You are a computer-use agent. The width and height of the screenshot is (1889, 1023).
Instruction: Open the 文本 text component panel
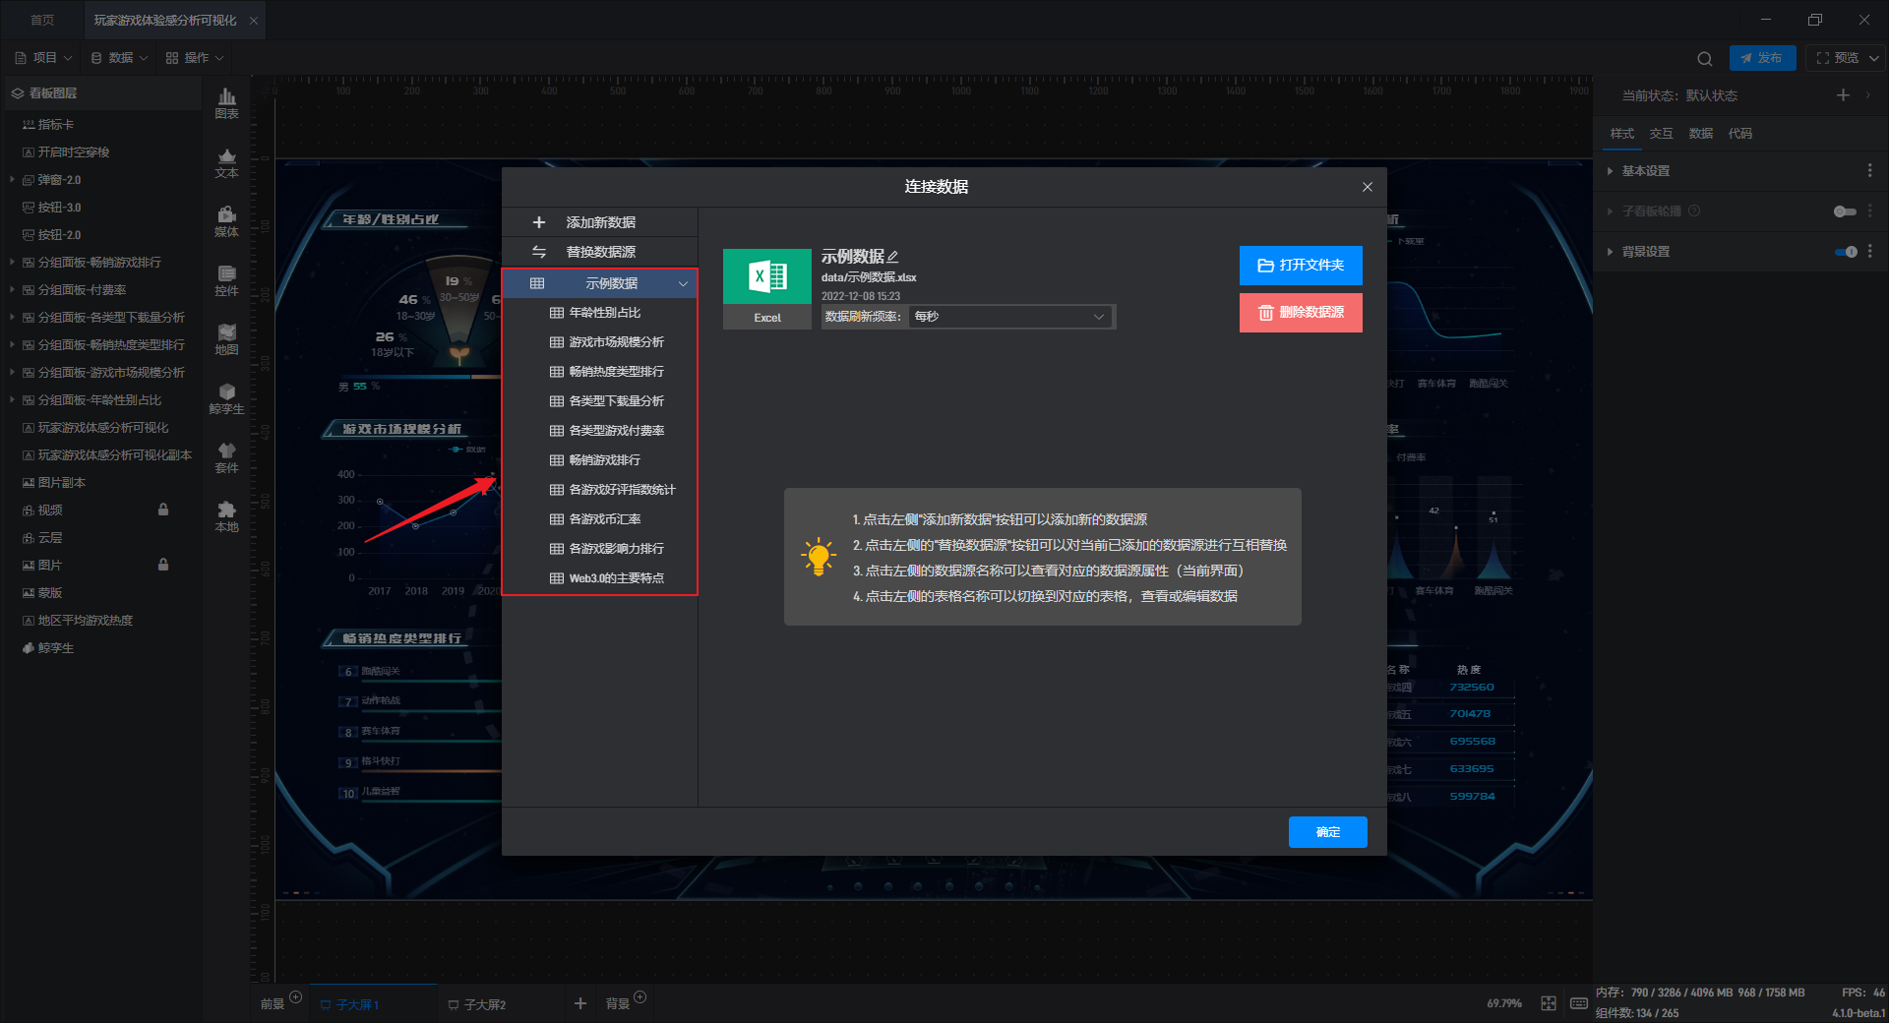click(x=226, y=162)
